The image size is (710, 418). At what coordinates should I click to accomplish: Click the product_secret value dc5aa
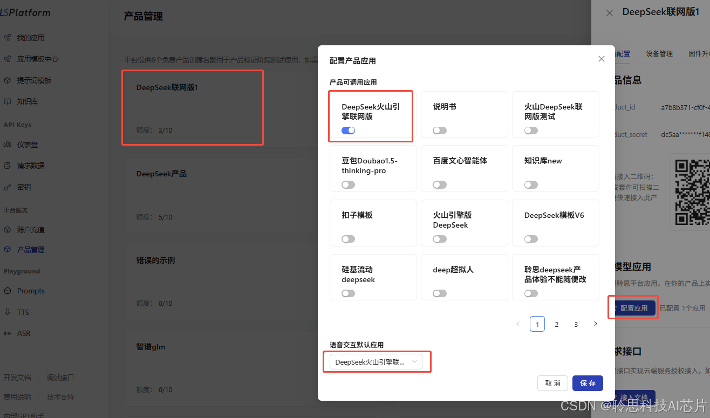click(685, 134)
